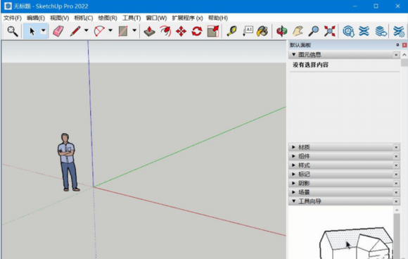The height and width of the screenshot is (259, 408).
Task: Close the 材质 panel
Action: pos(396,147)
